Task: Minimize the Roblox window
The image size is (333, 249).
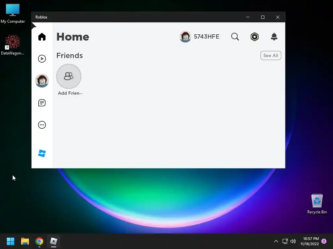Action: [x=247, y=17]
